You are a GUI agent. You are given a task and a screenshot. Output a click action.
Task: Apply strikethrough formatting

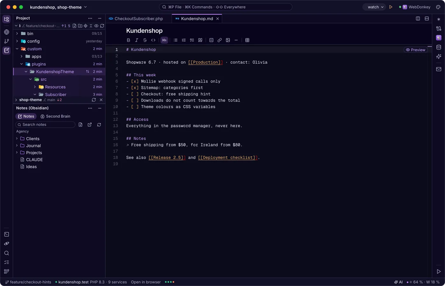145,40
